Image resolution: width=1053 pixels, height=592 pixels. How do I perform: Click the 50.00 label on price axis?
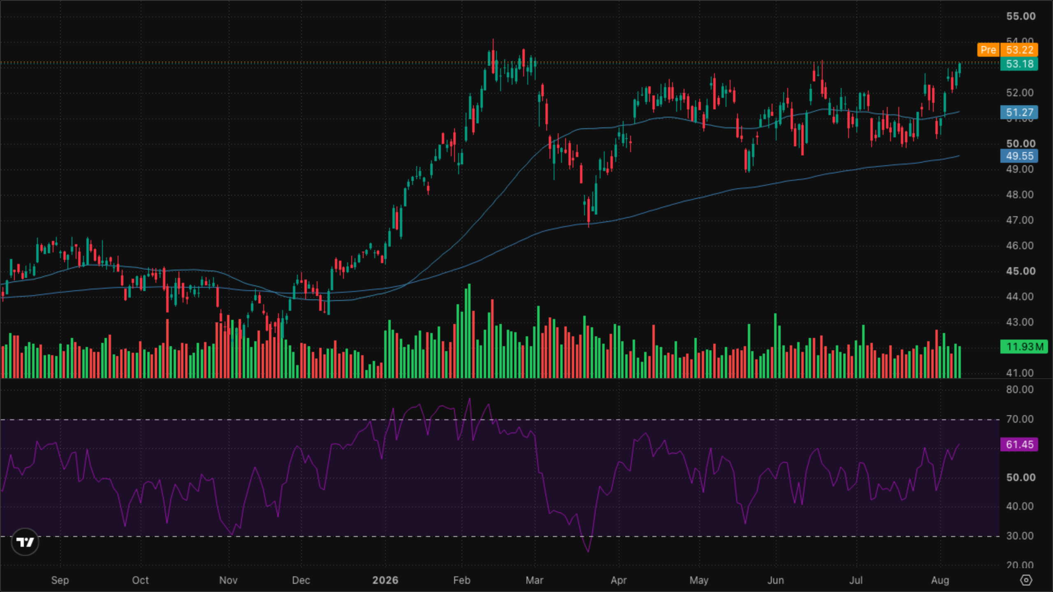pos(1021,143)
